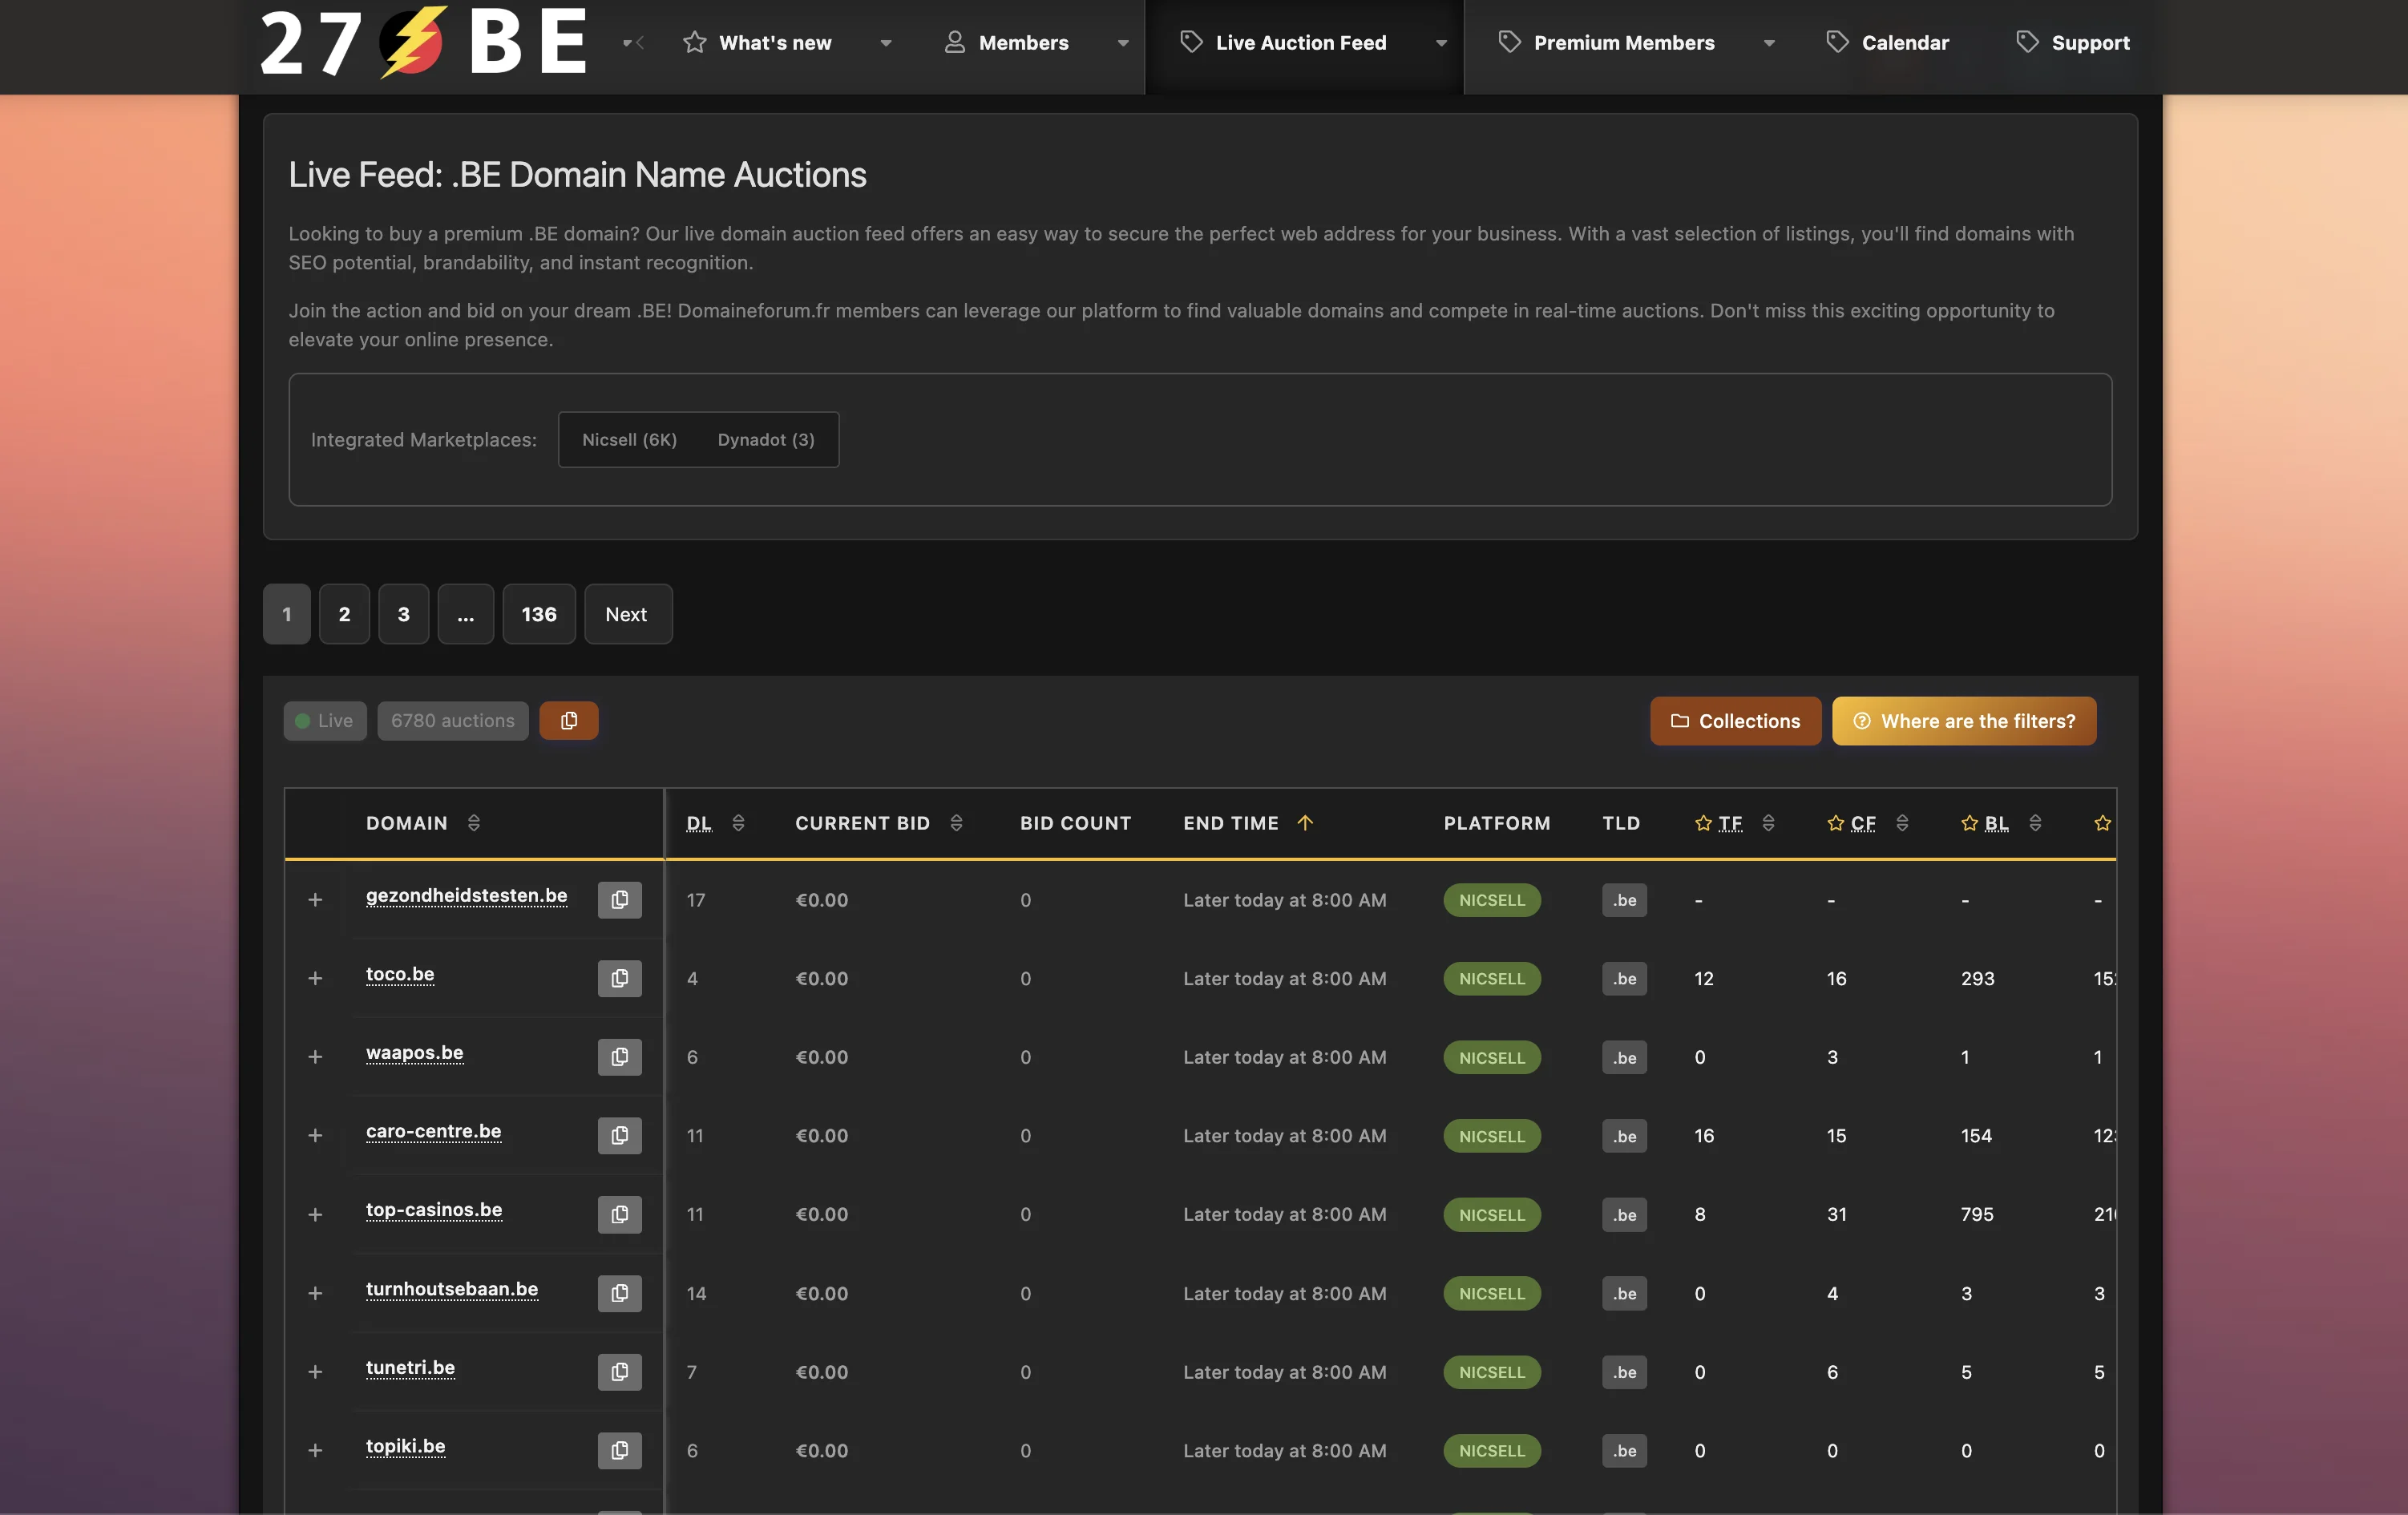
Task: Sort by TF star column
Action: (1767, 823)
